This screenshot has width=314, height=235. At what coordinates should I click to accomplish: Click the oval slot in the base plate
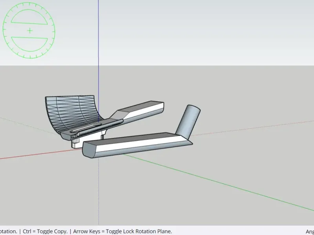click(86, 128)
